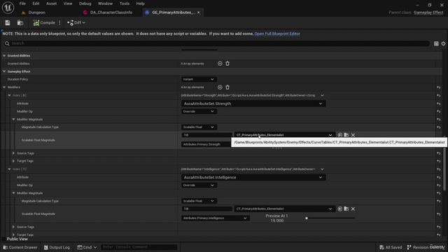Browse to Intelligence curve table asset
This screenshot has width=448, height=252.
coord(346,209)
